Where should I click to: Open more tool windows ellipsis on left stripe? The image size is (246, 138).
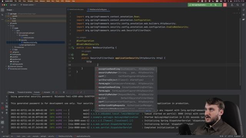pos(2,20)
